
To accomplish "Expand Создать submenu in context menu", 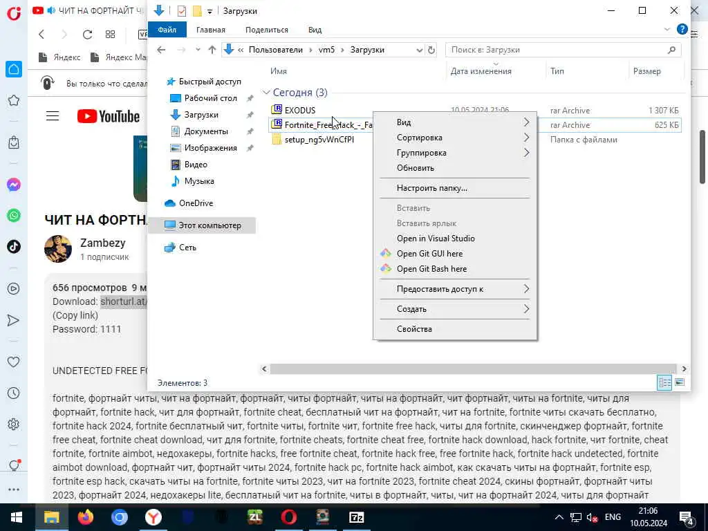I will point(455,309).
